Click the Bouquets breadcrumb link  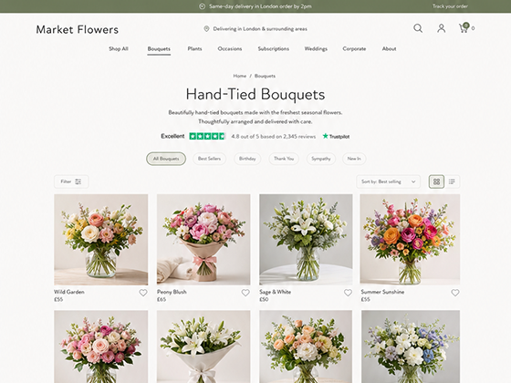pyautogui.click(x=265, y=76)
